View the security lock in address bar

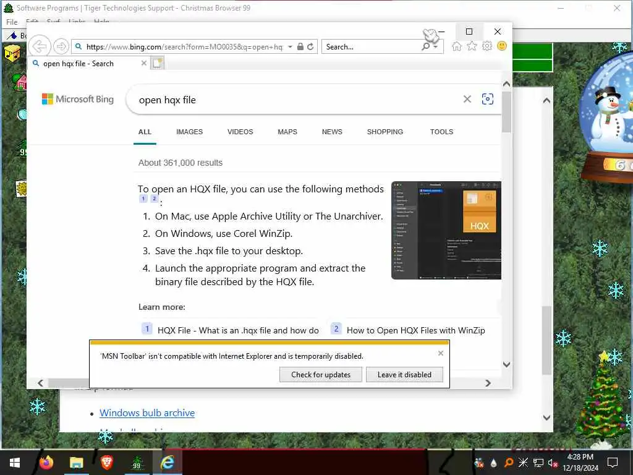coord(300,47)
